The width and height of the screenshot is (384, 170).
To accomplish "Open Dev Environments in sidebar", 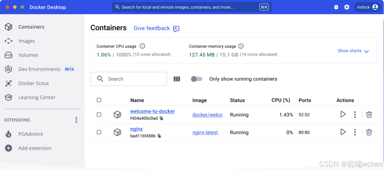I will coord(39,69).
